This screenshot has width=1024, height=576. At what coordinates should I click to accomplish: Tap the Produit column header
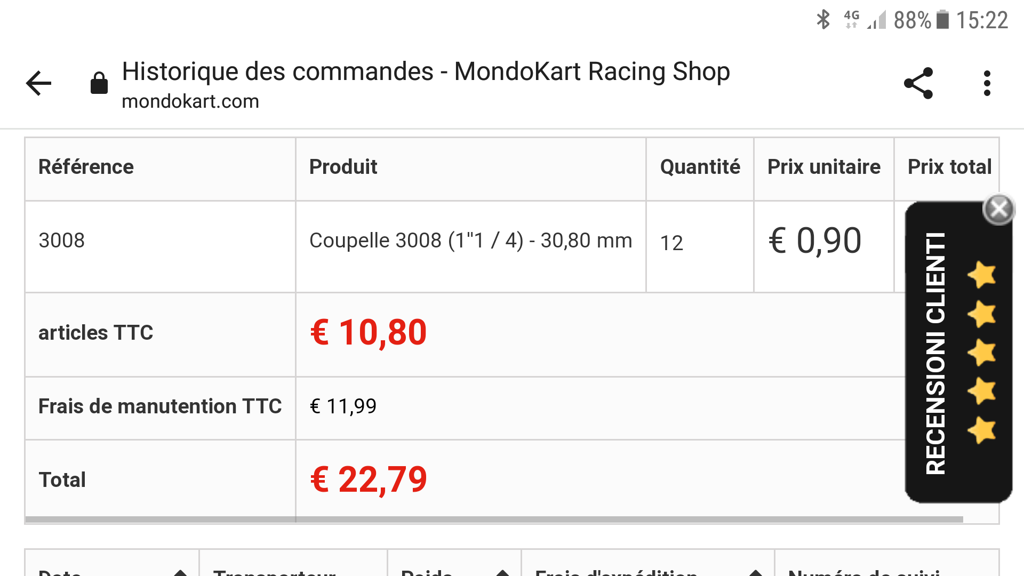(x=343, y=167)
